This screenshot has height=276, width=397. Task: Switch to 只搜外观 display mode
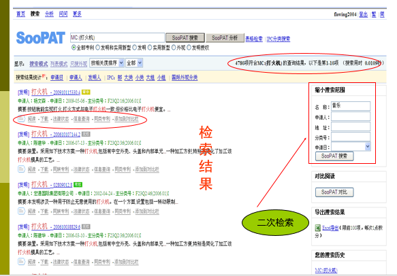pos(78,64)
